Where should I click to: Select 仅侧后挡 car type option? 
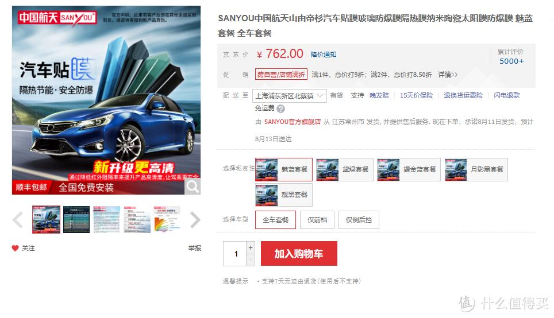(359, 220)
